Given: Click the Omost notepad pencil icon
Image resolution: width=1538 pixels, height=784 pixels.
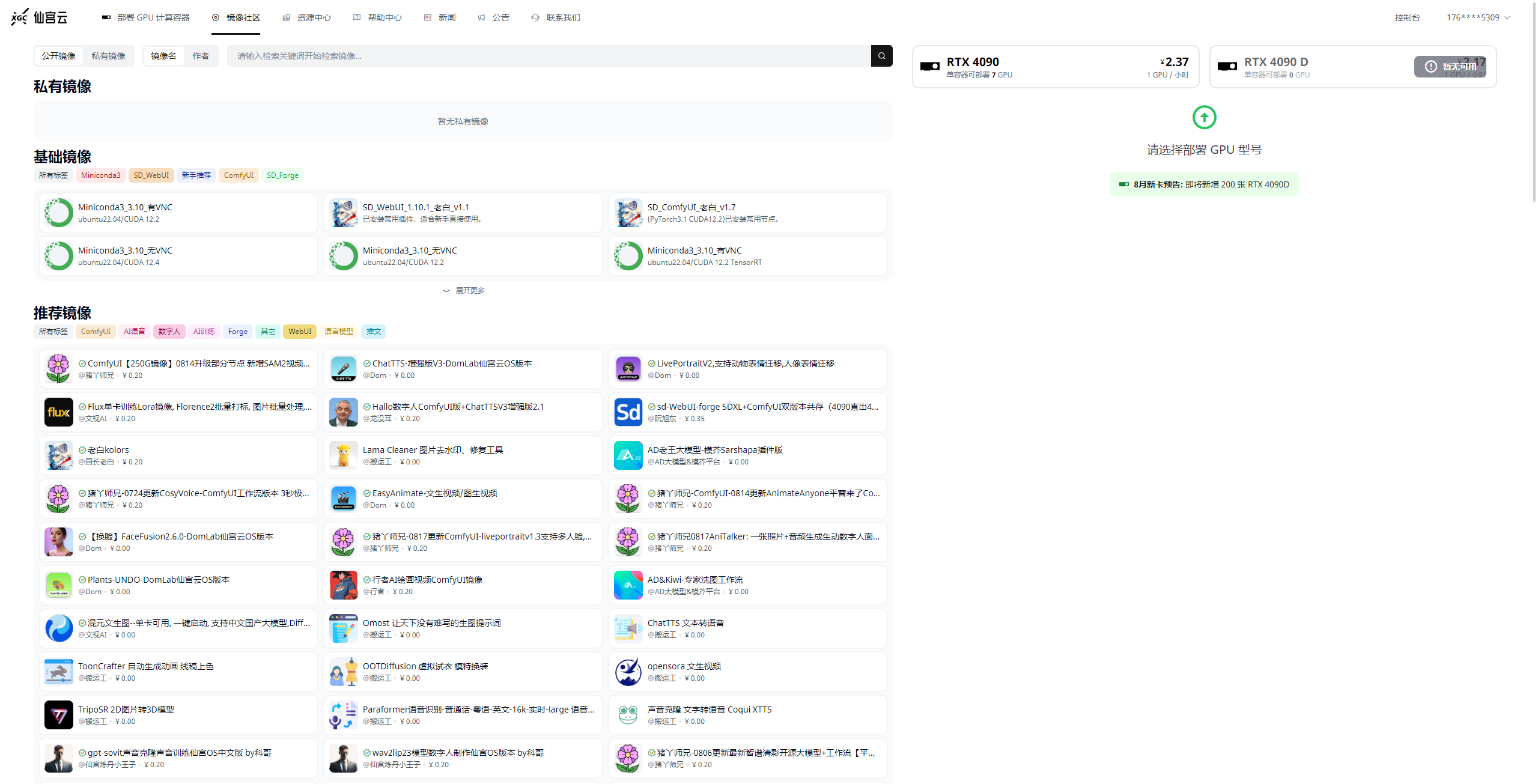Looking at the screenshot, I should tap(344, 628).
